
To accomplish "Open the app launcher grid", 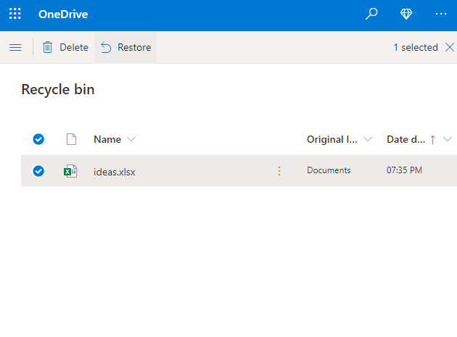I will (x=15, y=14).
